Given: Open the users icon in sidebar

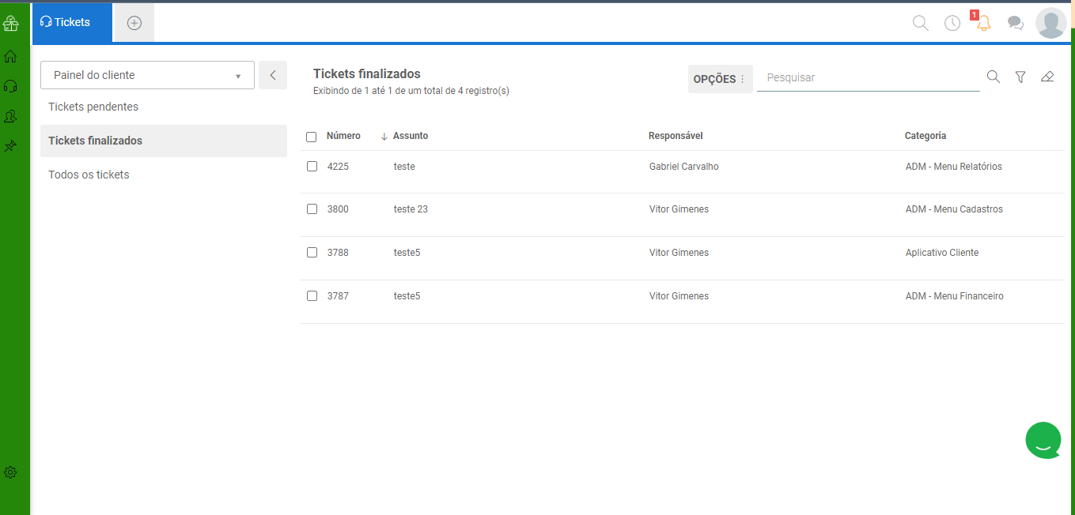Looking at the screenshot, I should coord(10,116).
